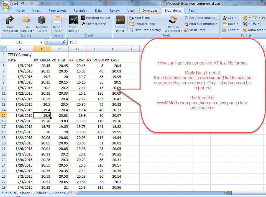Select the PX_LAST header cell
Image resolution: width=266 pixels, height=197 pixels.
[x=113, y=60]
